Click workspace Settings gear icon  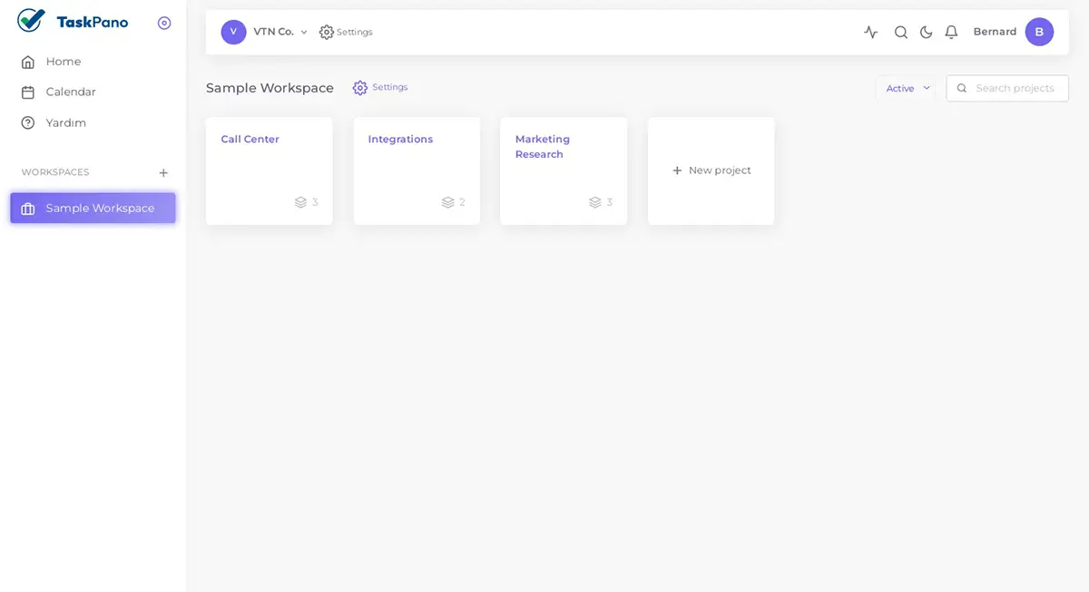coord(360,88)
